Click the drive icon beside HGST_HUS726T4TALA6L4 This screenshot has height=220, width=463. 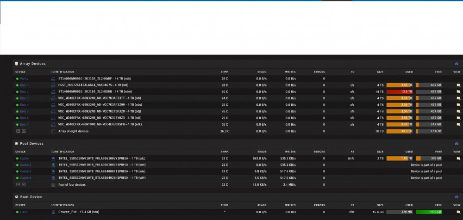tap(53, 85)
